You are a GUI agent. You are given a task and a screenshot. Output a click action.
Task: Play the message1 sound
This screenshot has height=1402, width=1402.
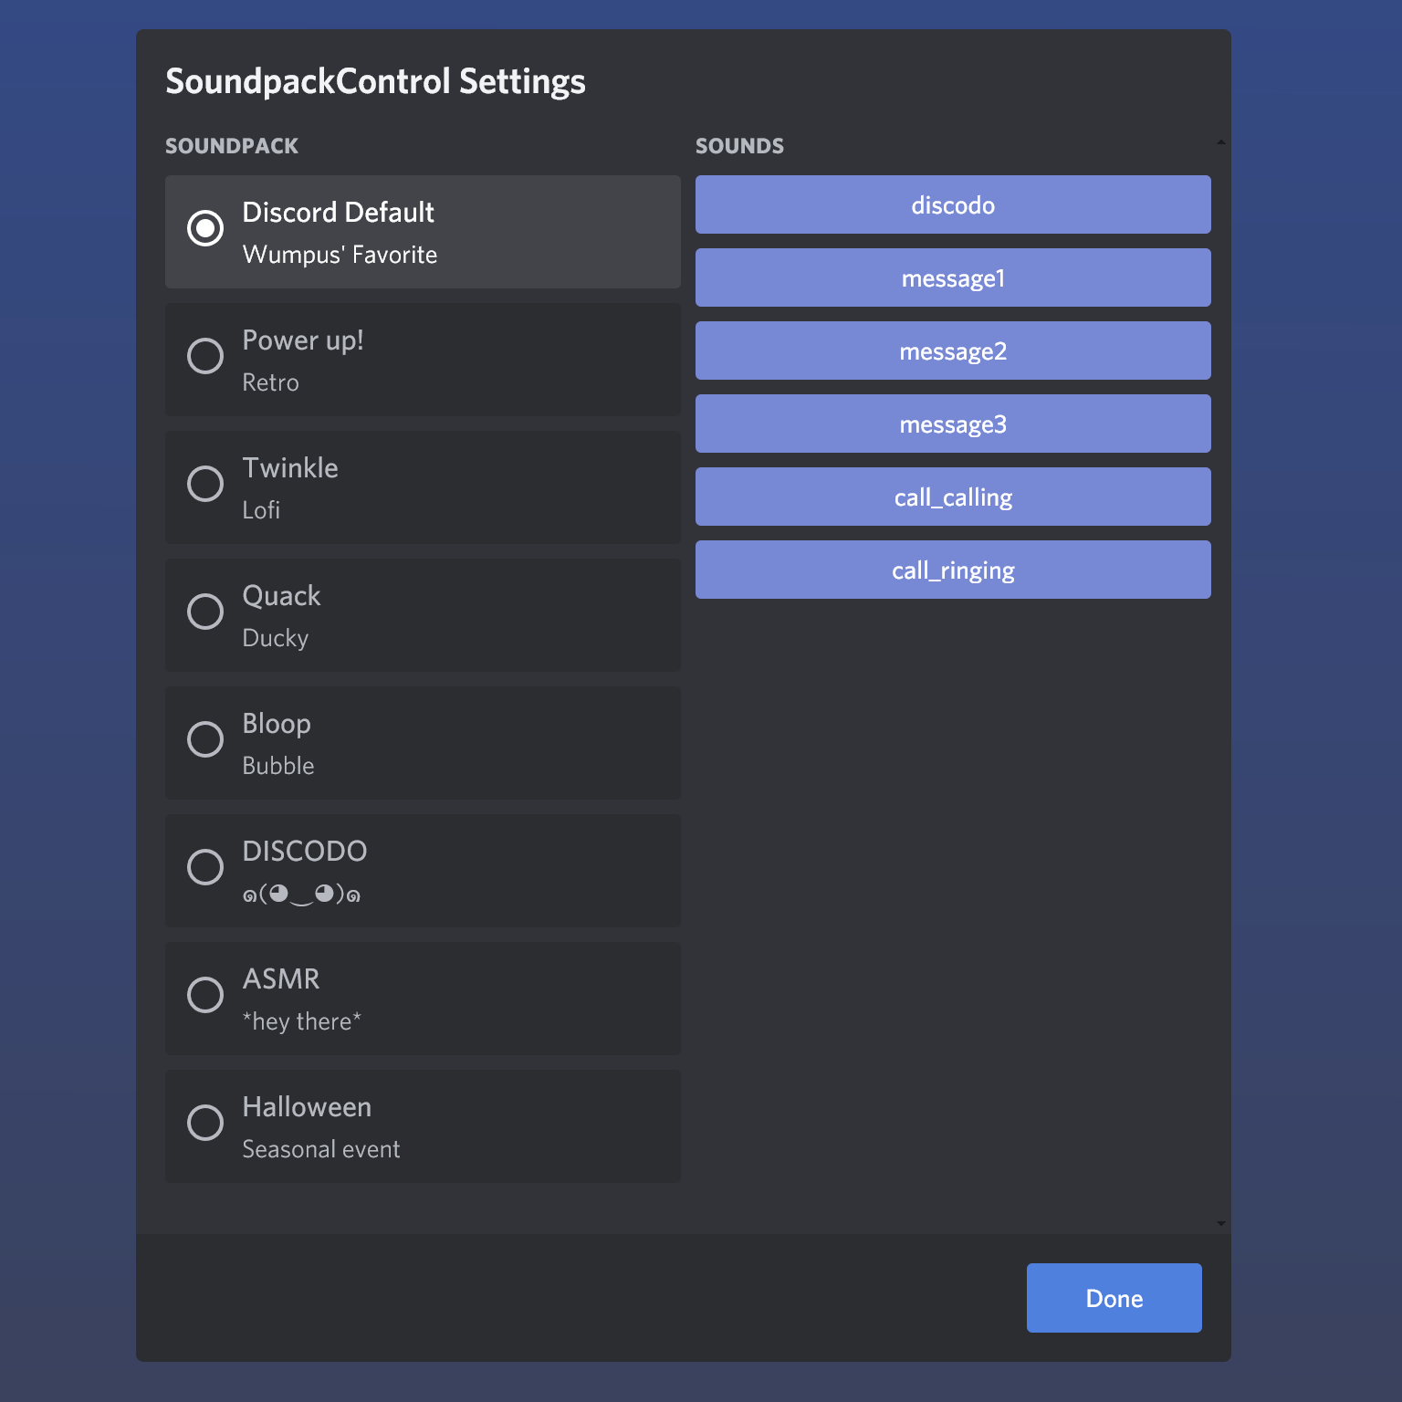pos(953,277)
